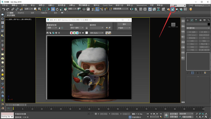211x119 pixels.
Task: Toggle the lock to viewport padlock
Action: click(x=87, y=28)
